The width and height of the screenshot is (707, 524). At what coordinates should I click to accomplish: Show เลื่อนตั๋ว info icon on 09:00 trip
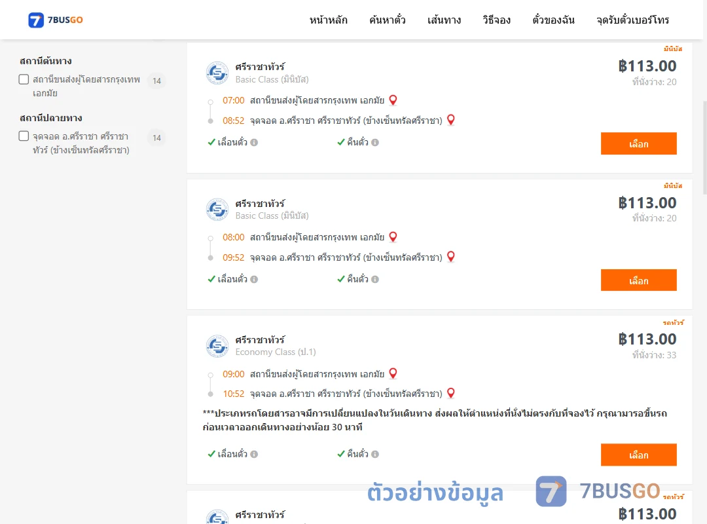[x=254, y=455]
